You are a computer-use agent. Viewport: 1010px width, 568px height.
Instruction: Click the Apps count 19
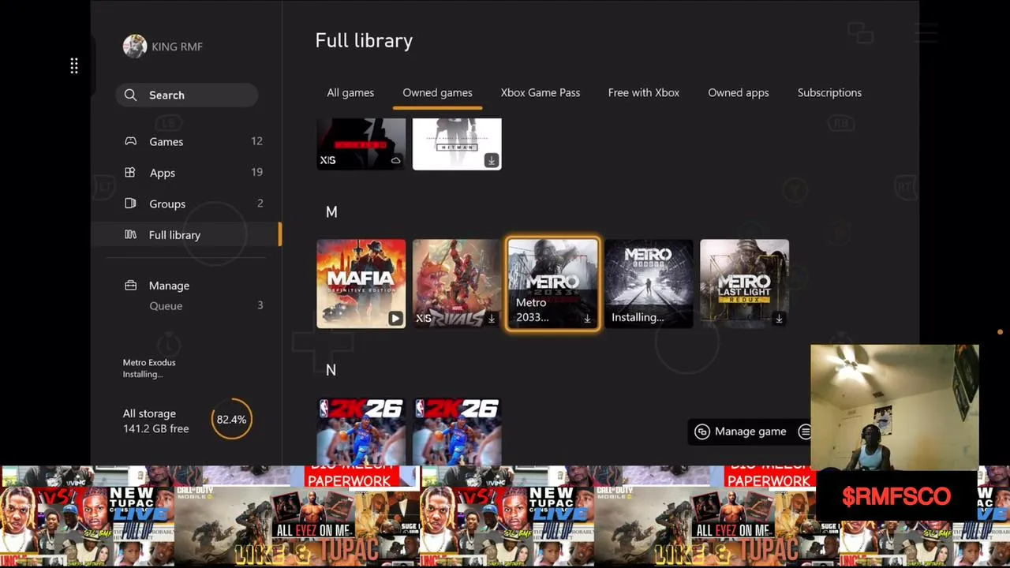point(256,172)
